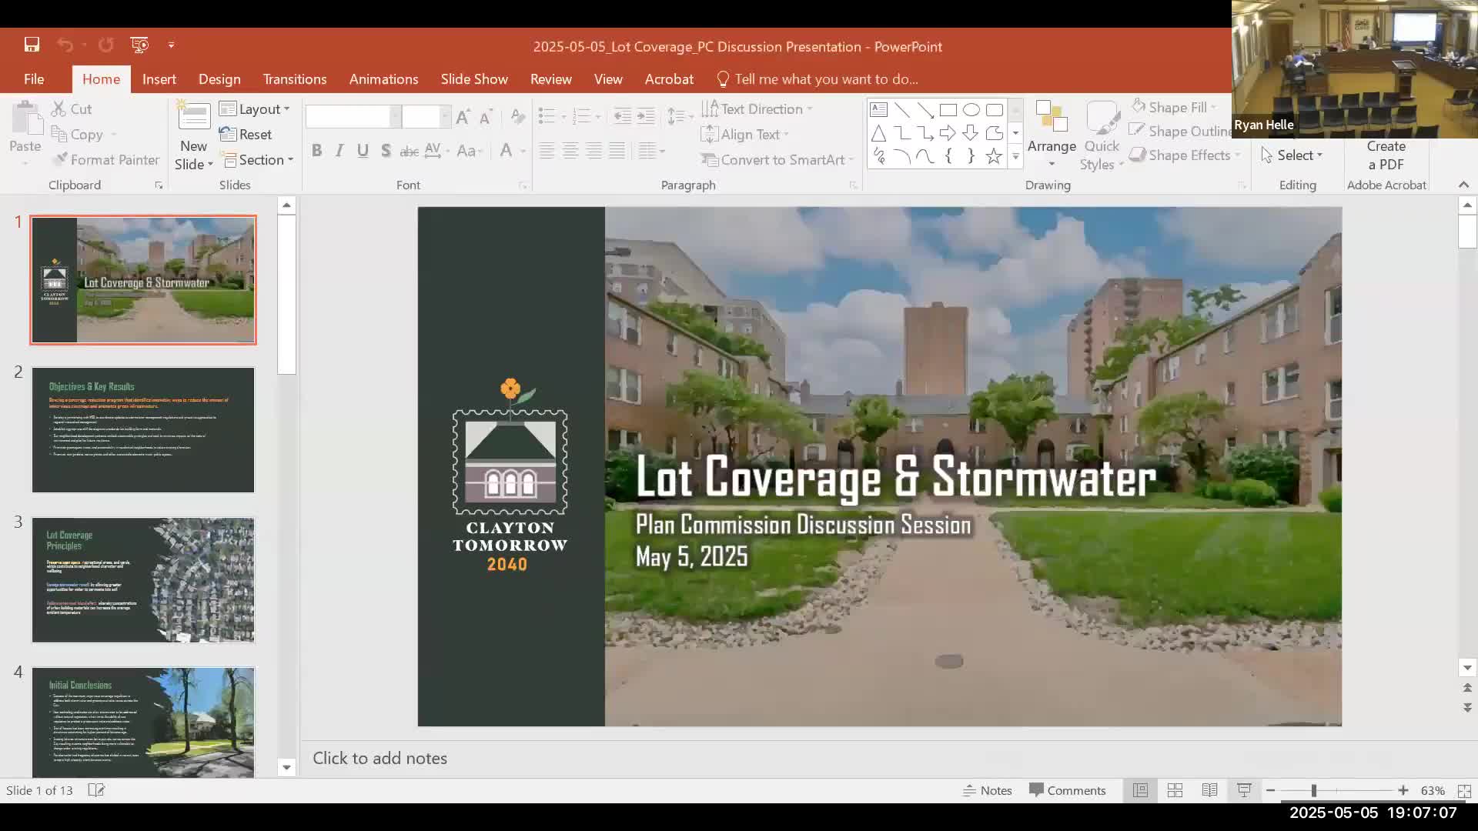Viewport: 1478px width, 831px height.
Task: Open the Select dropdown in Editing group
Action: (x=1292, y=155)
